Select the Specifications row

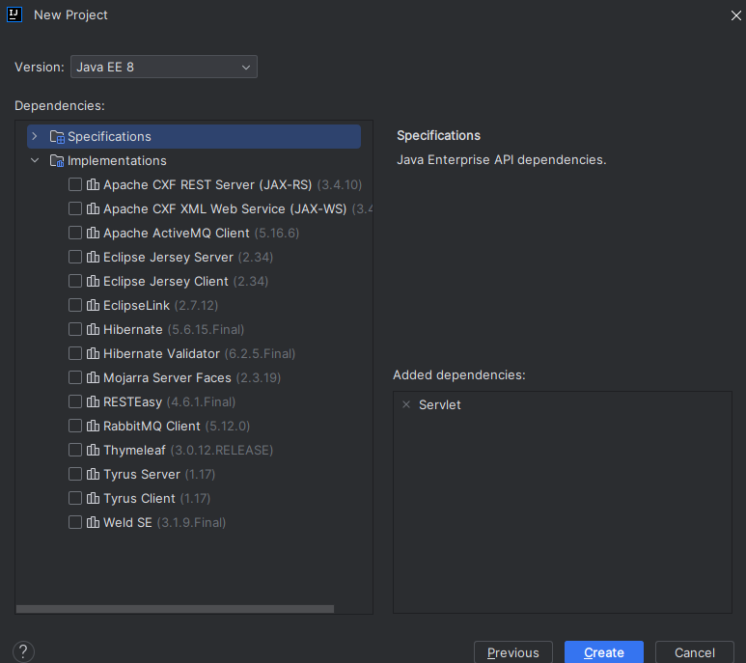point(194,136)
